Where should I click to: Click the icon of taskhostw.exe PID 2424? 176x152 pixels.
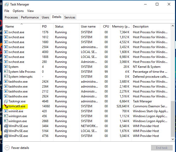[6, 82]
